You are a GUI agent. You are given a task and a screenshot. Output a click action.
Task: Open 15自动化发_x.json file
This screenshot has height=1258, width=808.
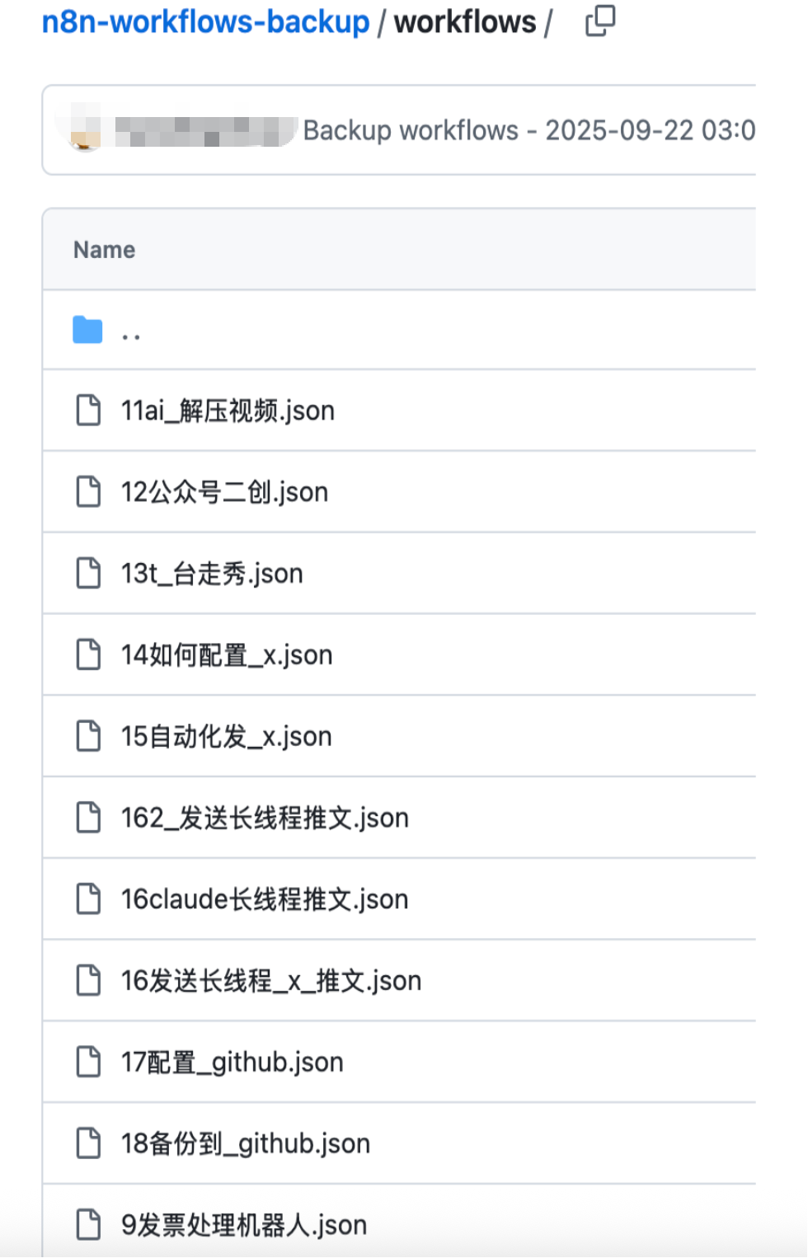227,736
